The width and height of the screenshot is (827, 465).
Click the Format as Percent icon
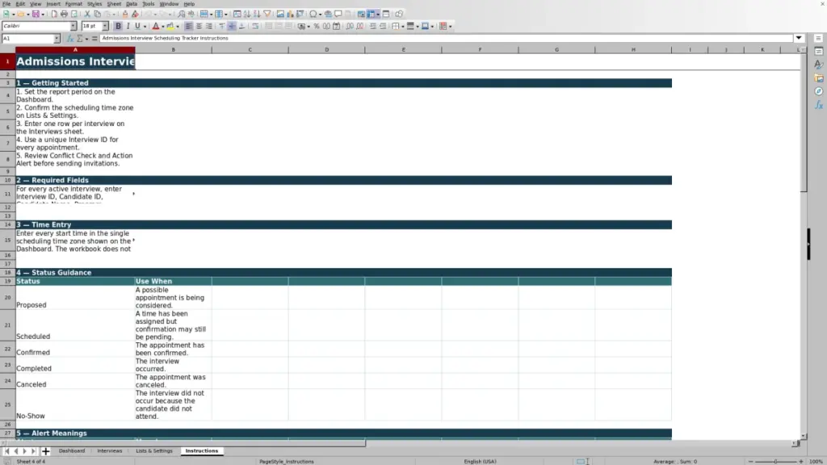click(x=317, y=26)
